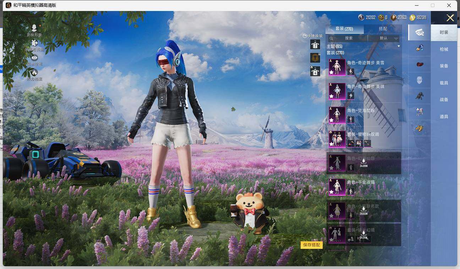Click the 搜索 search field
The image size is (460, 269).
[348, 38]
